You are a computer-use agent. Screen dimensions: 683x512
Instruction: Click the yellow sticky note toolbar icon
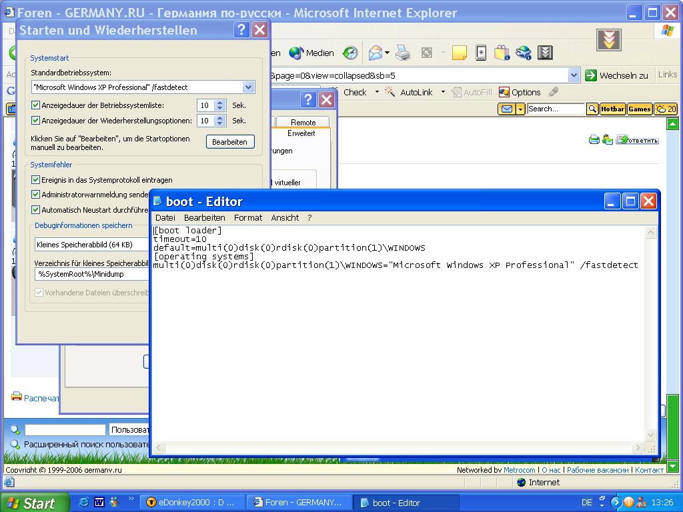pyautogui.click(x=459, y=53)
